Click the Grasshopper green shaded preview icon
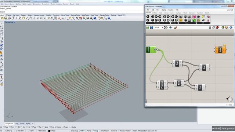The height and width of the screenshot is (132, 235). pos(223,27)
